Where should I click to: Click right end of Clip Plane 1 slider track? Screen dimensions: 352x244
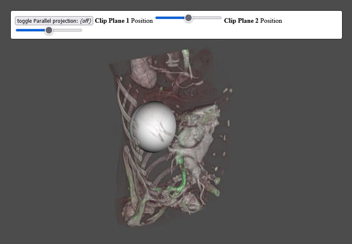tap(219, 18)
